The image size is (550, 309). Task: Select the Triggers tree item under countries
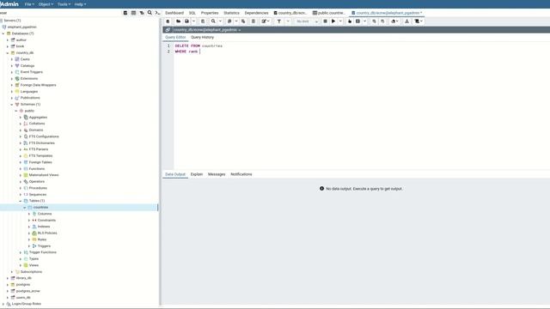coord(44,246)
